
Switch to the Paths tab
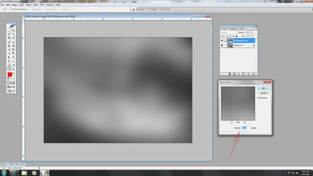click(242, 29)
